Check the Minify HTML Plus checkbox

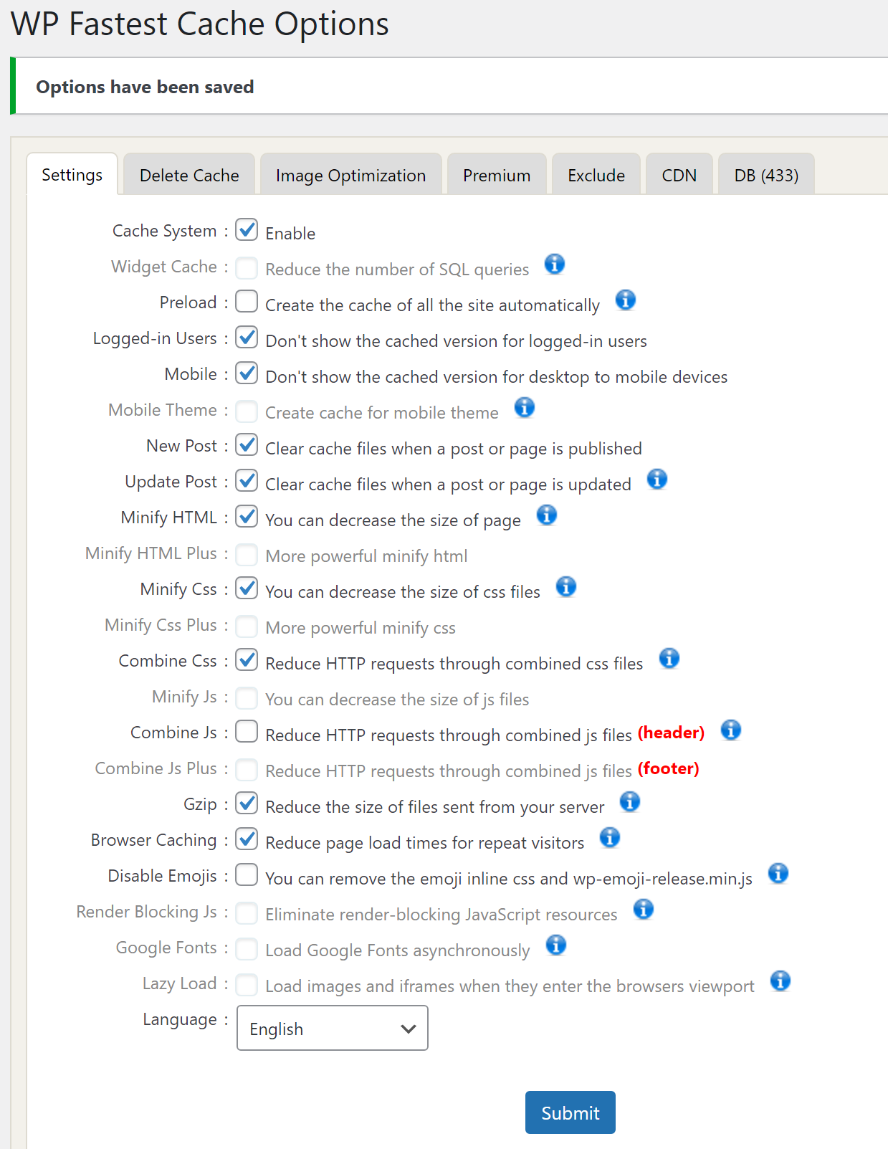247,555
